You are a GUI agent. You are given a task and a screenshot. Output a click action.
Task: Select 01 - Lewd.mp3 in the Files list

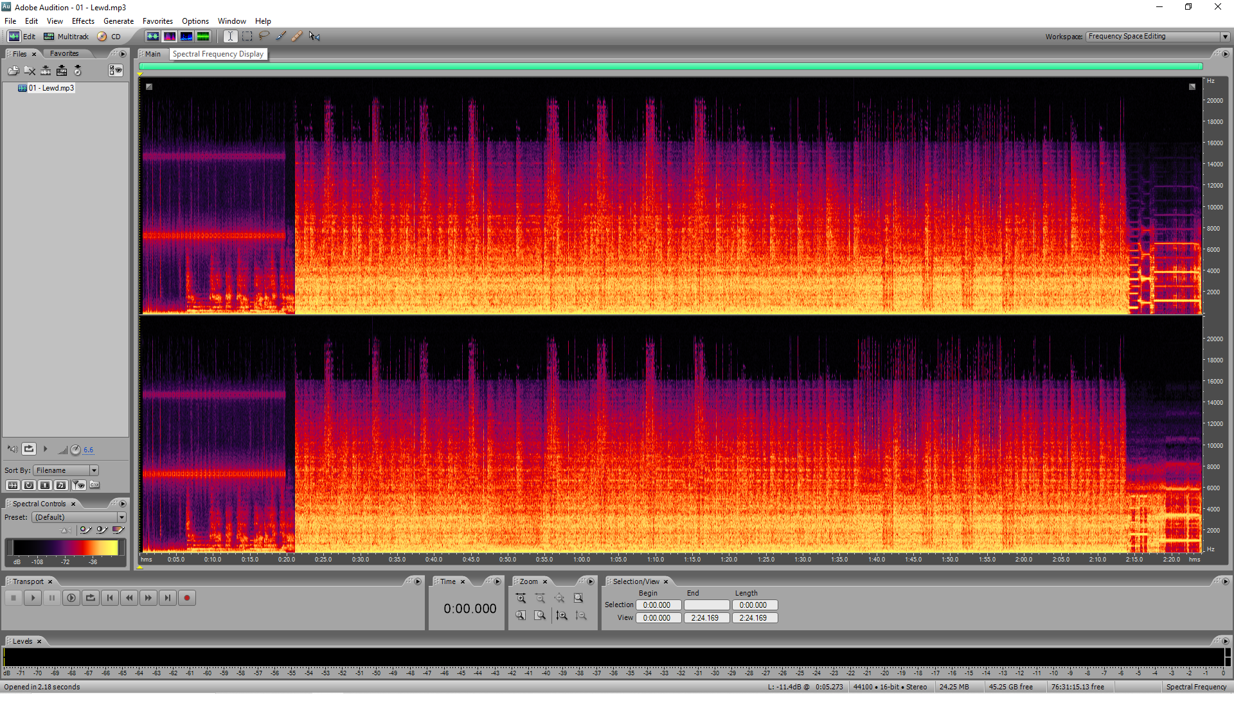[46, 88]
